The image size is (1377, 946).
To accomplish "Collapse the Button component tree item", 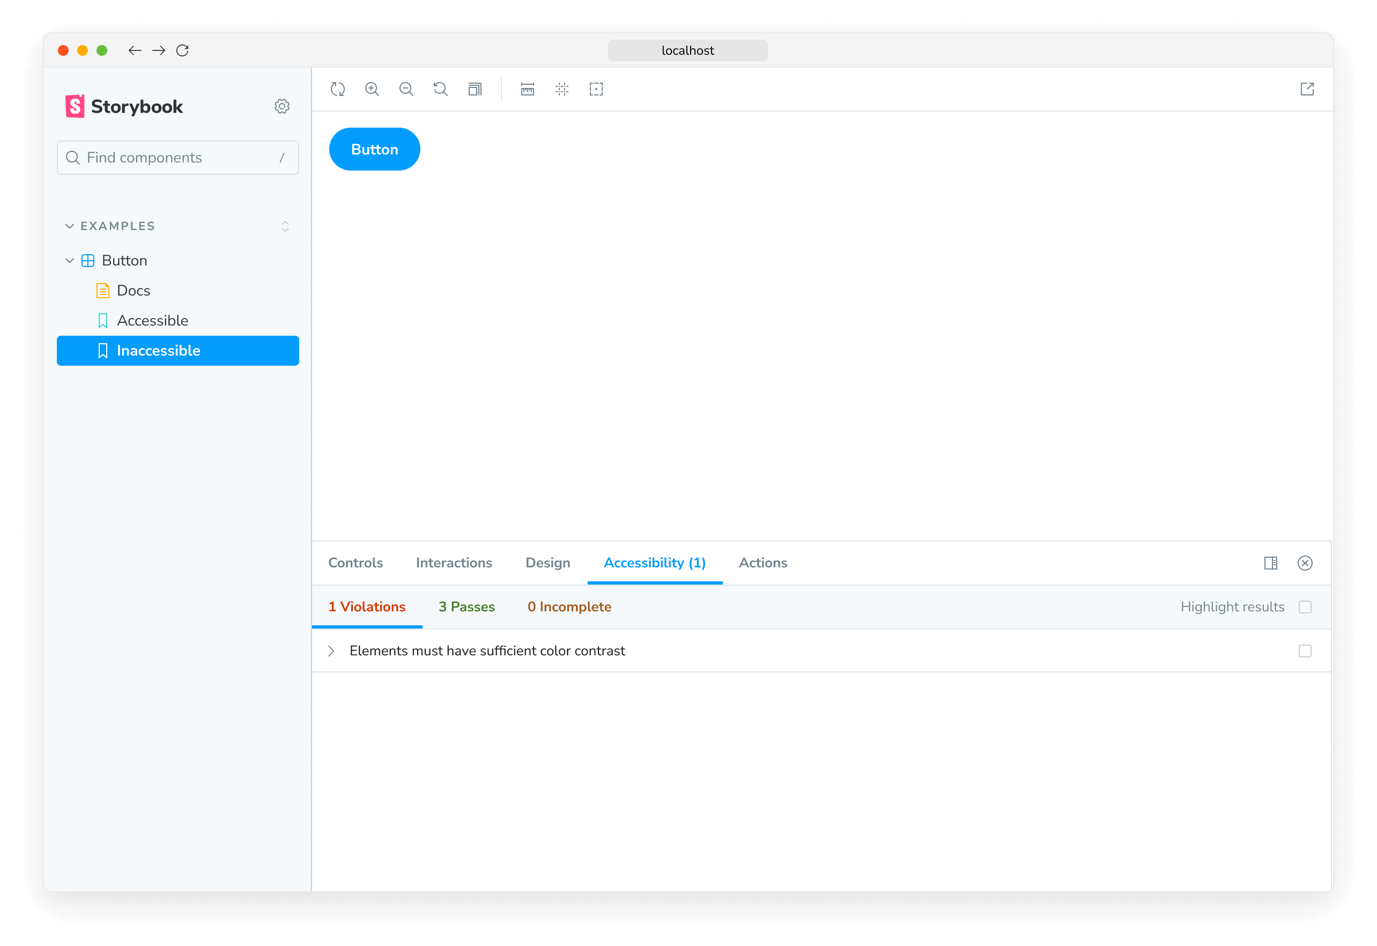I will [x=70, y=260].
